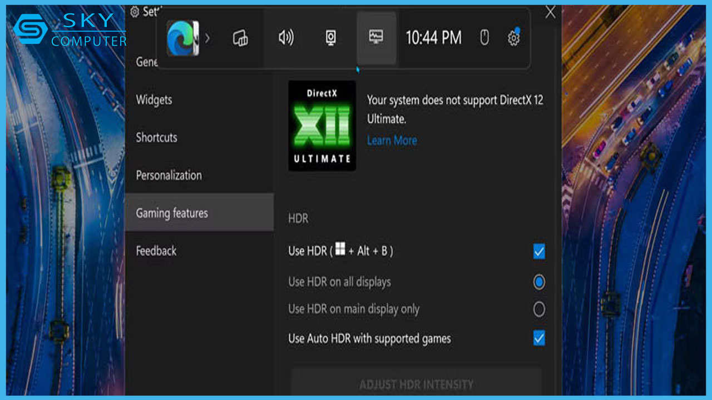Click the Microsoft Edge app icon in Game Bar

pyautogui.click(x=182, y=38)
